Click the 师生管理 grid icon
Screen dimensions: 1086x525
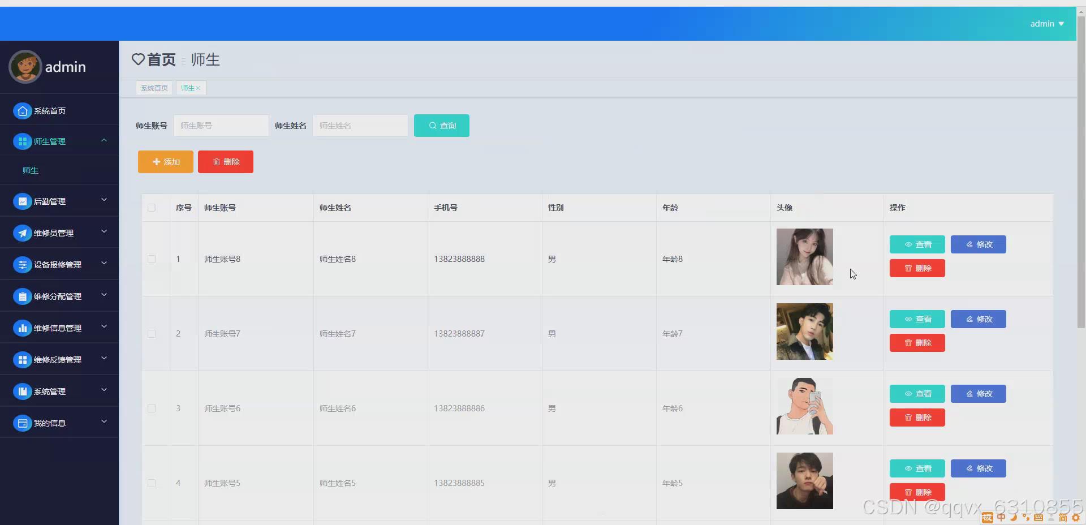(22, 141)
